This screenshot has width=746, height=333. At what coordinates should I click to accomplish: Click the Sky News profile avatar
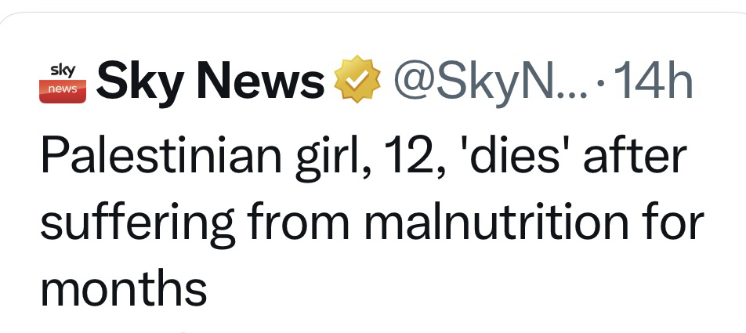pos(63,81)
